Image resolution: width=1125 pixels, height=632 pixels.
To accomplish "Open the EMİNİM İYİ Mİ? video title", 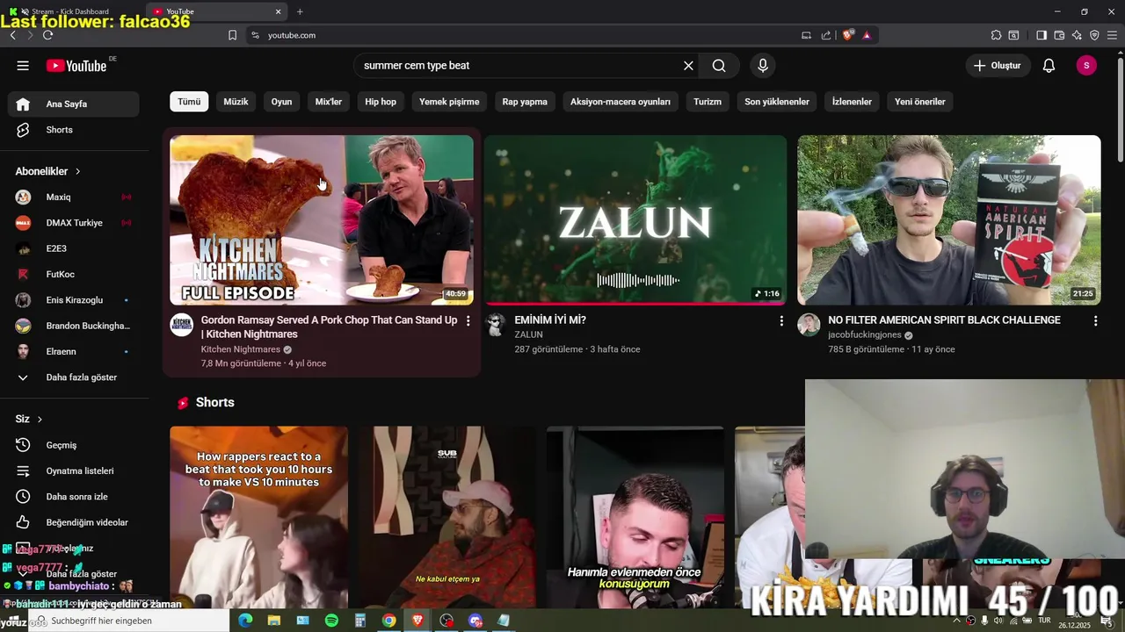I will click(x=550, y=320).
